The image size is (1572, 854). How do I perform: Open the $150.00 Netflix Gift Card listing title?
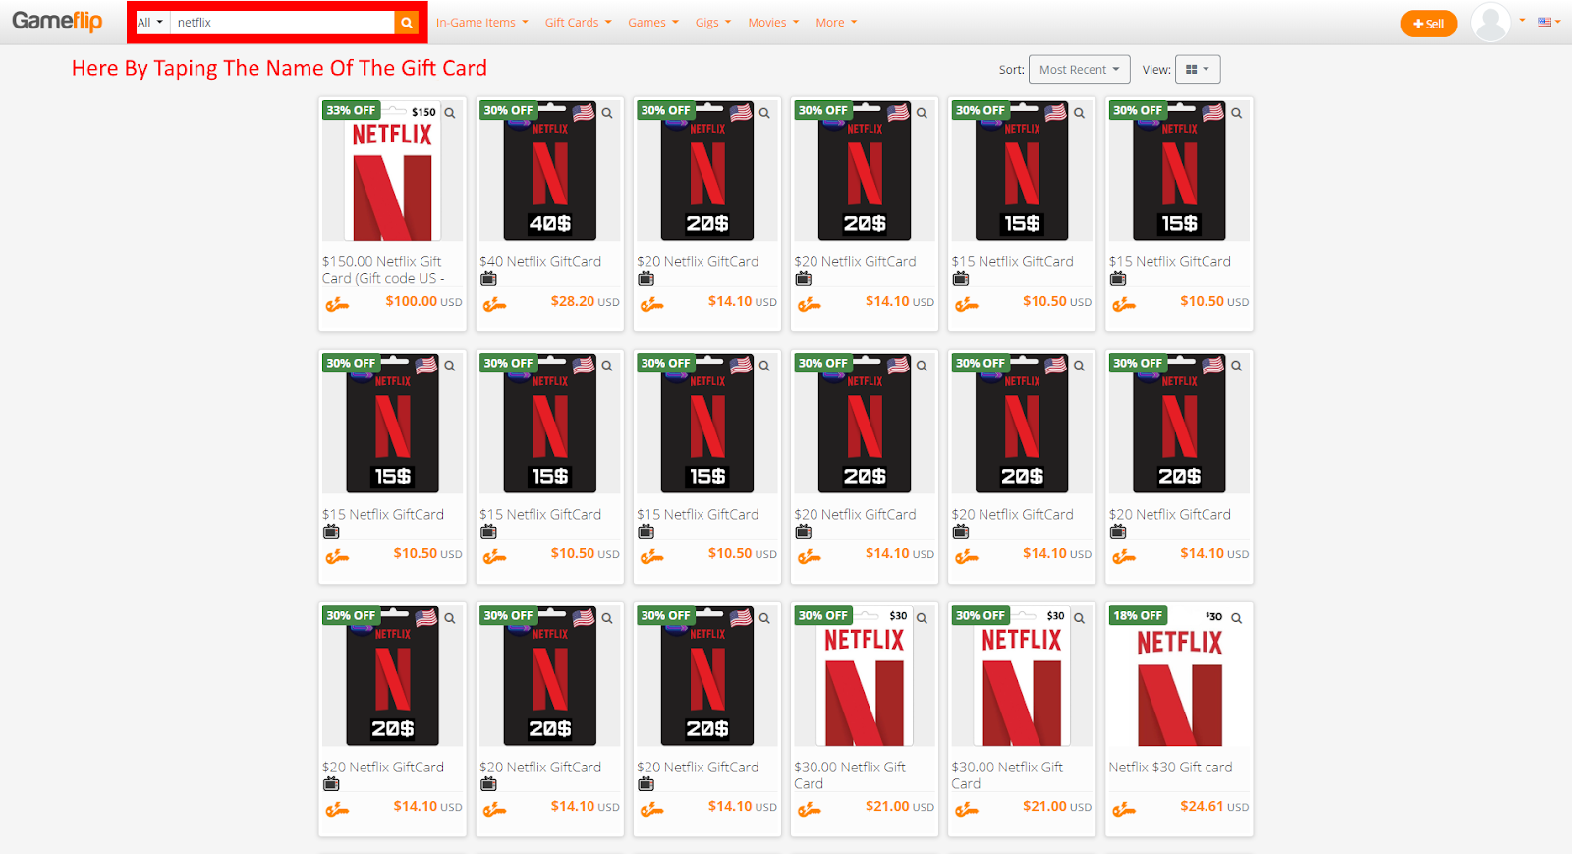click(x=383, y=270)
